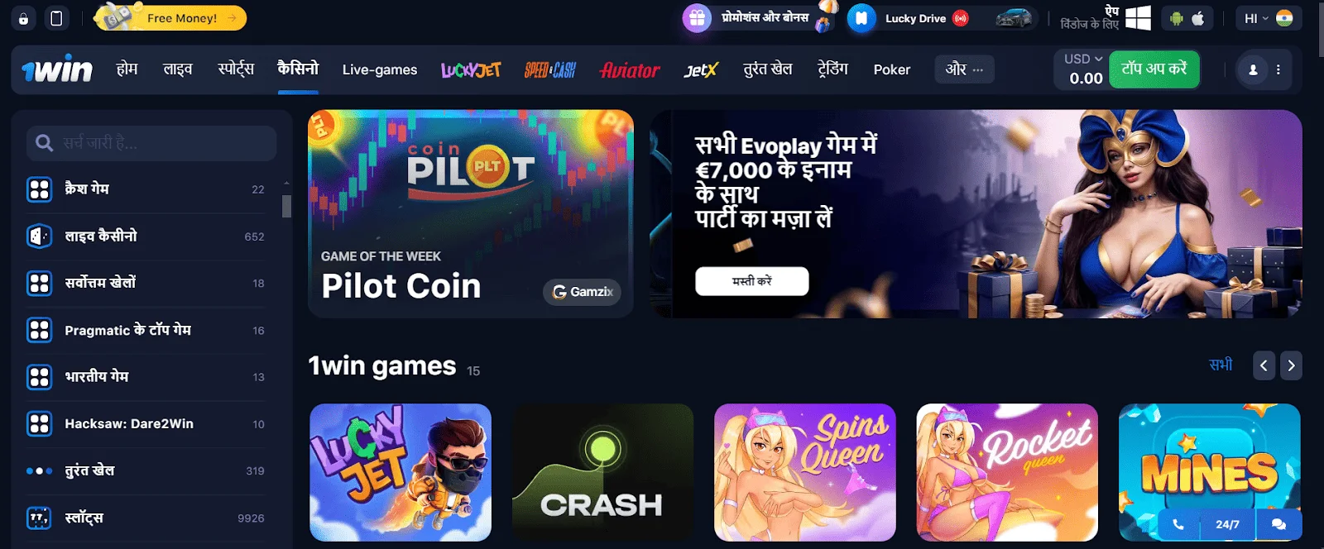Viewport: 1324px width, 549px height.
Task: Click the phone call support icon
Action: point(1178,524)
